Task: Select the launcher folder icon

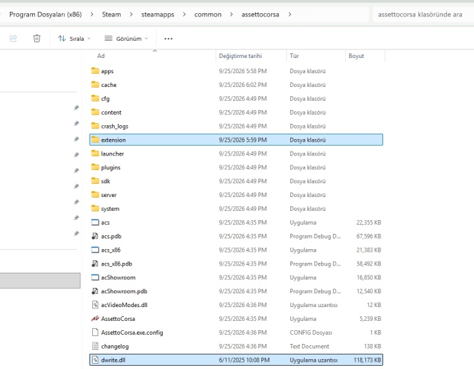Action: coord(95,154)
